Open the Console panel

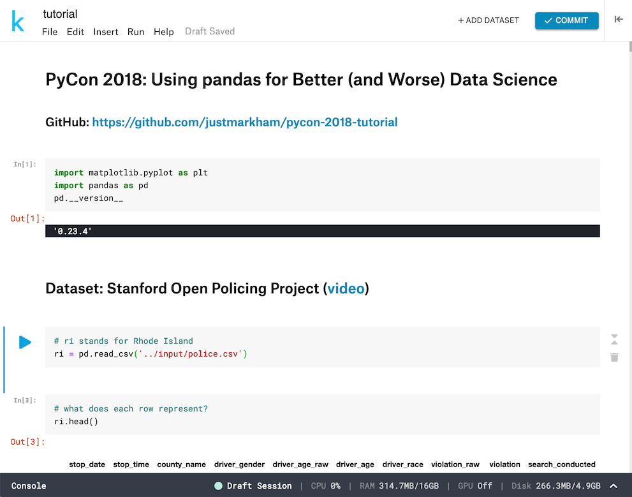pyautogui.click(x=29, y=486)
